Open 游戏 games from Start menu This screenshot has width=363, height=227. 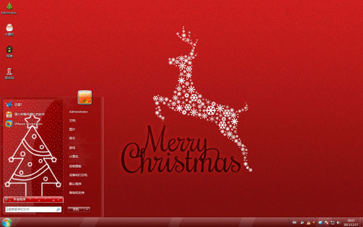(x=72, y=148)
